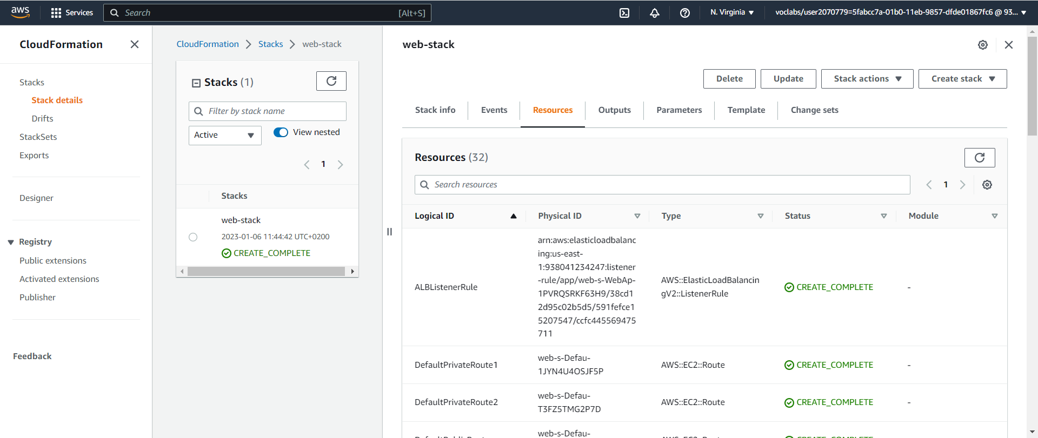The height and width of the screenshot is (438, 1038).
Task: Switch to the Events tab
Action: [x=494, y=110]
